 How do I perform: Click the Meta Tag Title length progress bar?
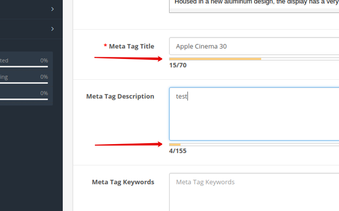pos(254,59)
